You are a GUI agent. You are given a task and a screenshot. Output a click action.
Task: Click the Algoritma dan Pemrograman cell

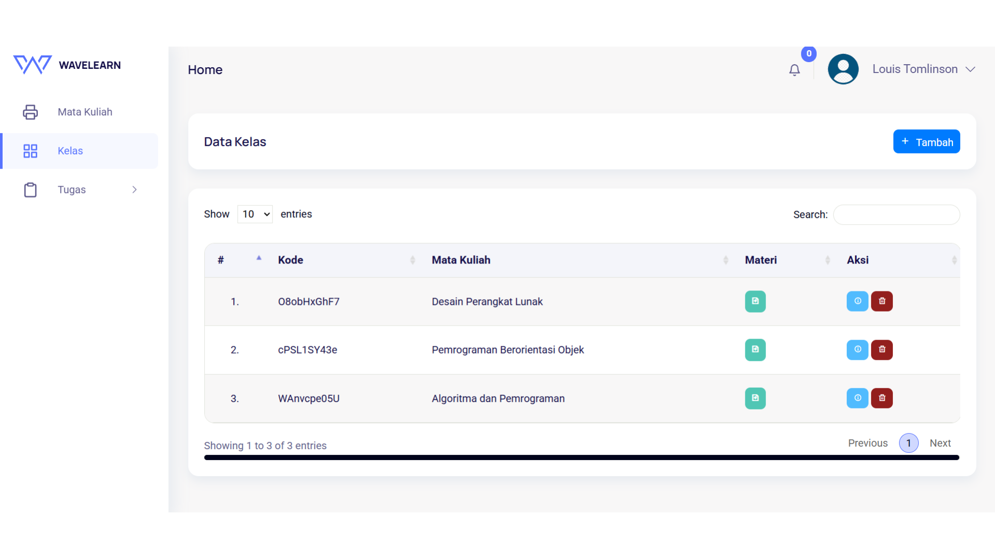pos(498,399)
